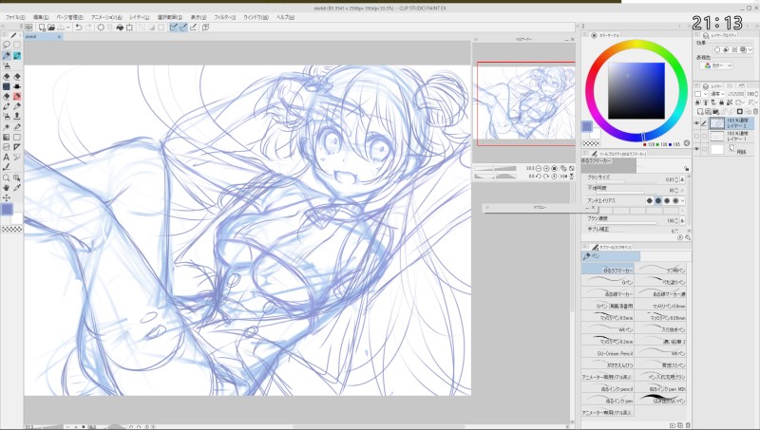Open the Window menu

tap(256, 17)
